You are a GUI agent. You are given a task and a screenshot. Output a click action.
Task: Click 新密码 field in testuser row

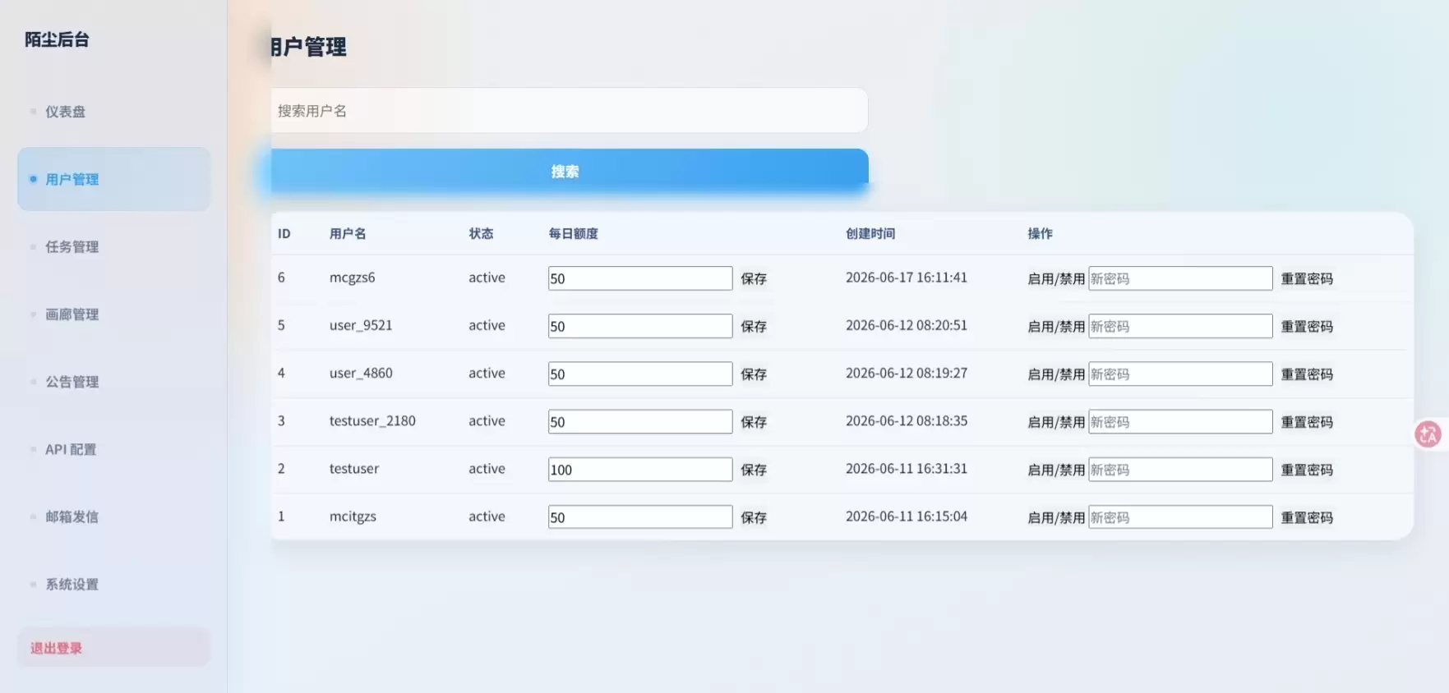tap(1180, 469)
